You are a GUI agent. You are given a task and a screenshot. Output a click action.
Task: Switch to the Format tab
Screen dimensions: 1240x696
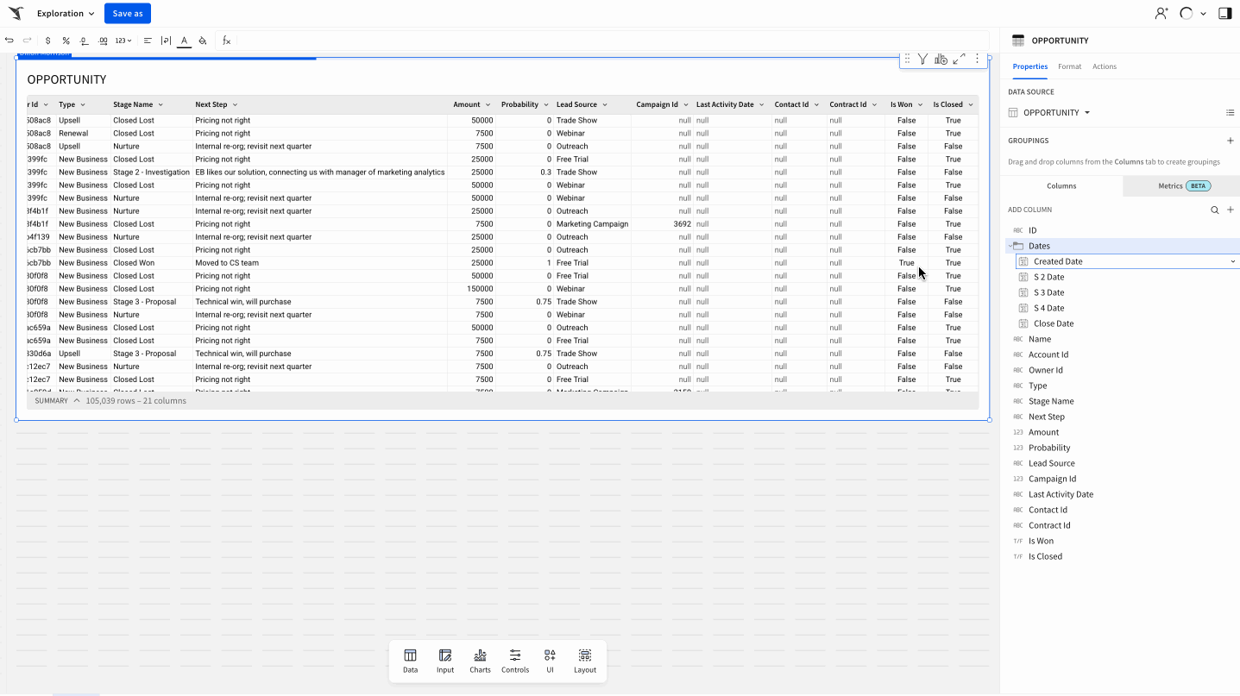1069,66
